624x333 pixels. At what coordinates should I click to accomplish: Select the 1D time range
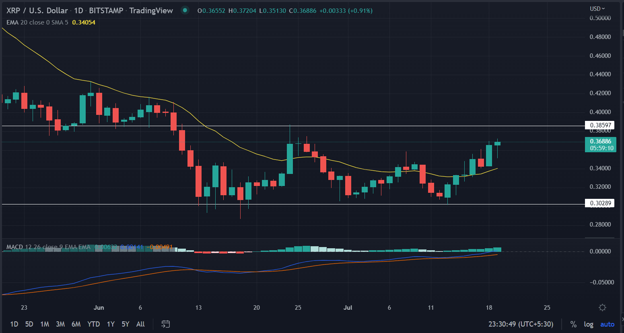tap(14, 324)
